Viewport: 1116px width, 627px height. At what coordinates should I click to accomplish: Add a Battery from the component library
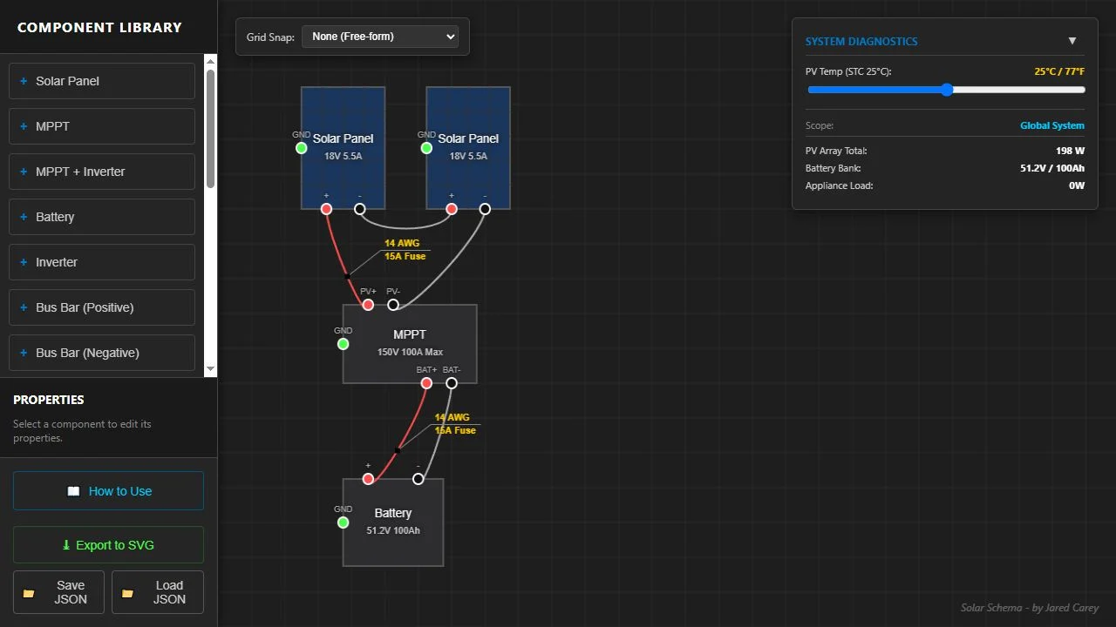pyautogui.click(x=102, y=217)
